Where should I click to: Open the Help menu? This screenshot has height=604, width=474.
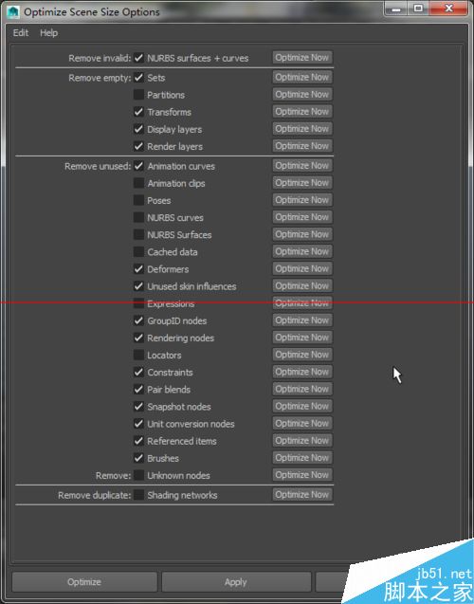tap(48, 33)
